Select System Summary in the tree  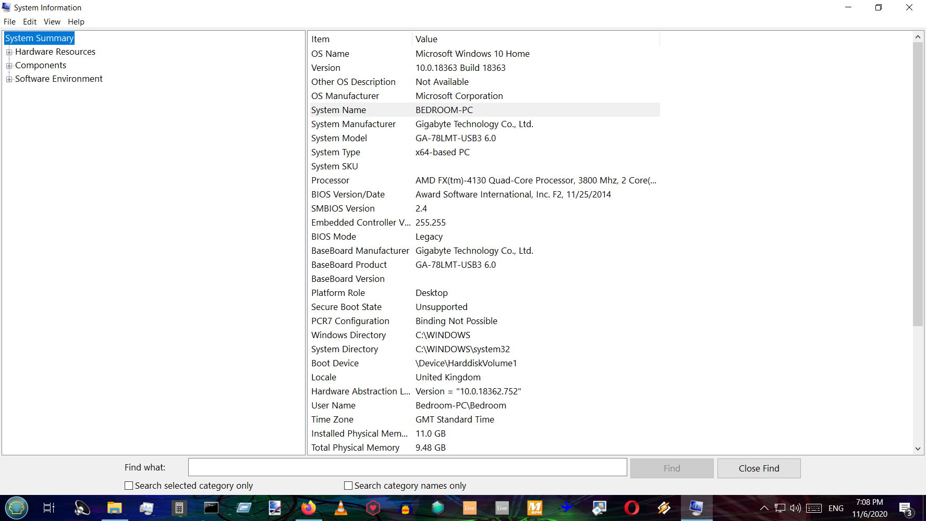[x=39, y=38]
